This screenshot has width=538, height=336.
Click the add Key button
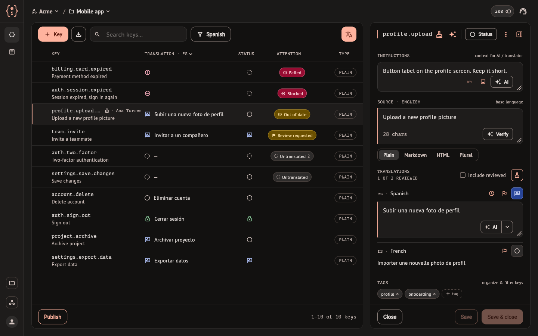(x=53, y=34)
